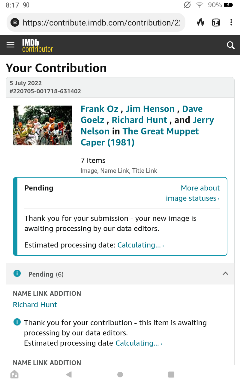Open the search magnifier icon
240x384 pixels.
click(x=230, y=45)
